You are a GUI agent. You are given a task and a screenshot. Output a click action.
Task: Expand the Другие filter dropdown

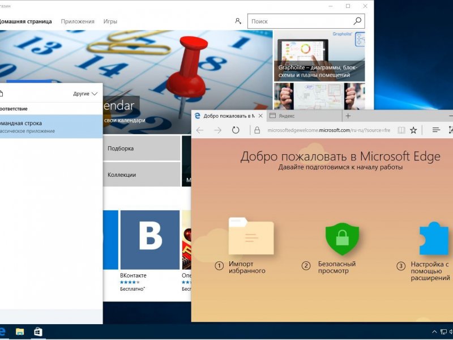[86, 93]
